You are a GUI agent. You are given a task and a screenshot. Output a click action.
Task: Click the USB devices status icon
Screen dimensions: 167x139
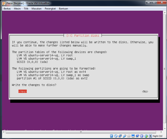(x=124, y=136)
